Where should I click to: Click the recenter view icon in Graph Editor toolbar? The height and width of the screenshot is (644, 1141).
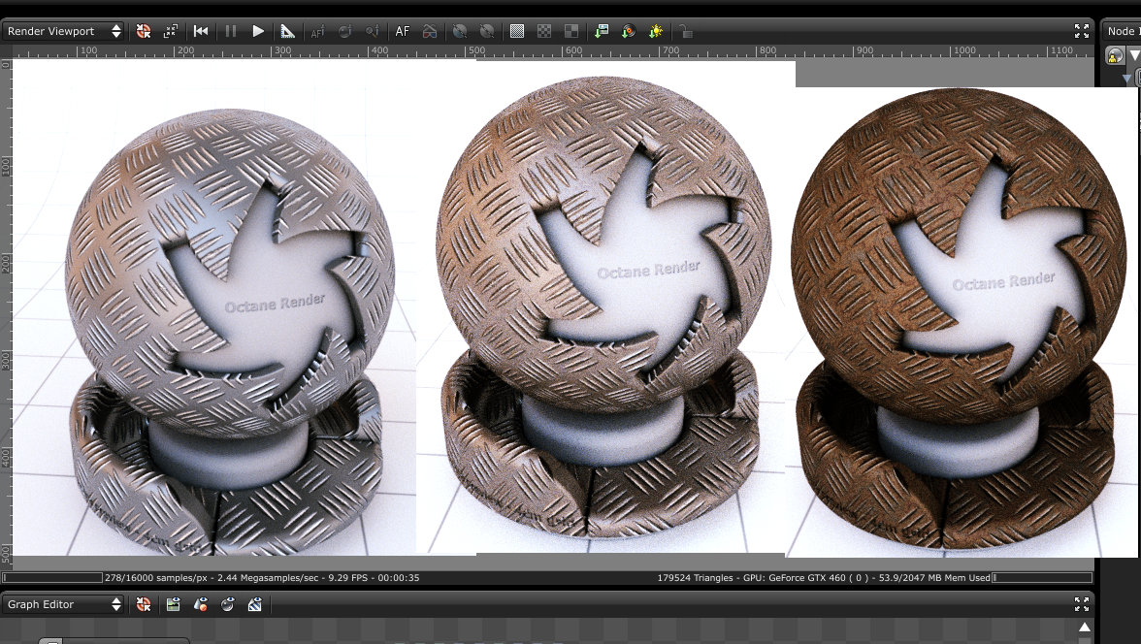coord(144,604)
